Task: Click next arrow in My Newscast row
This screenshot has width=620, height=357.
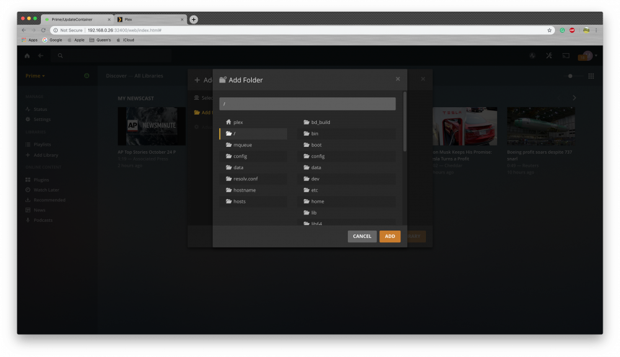Action: 574,98
